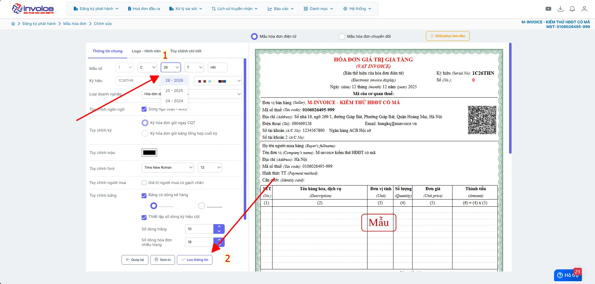Open the 'T' invoice kind dropdown

pos(194,67)
